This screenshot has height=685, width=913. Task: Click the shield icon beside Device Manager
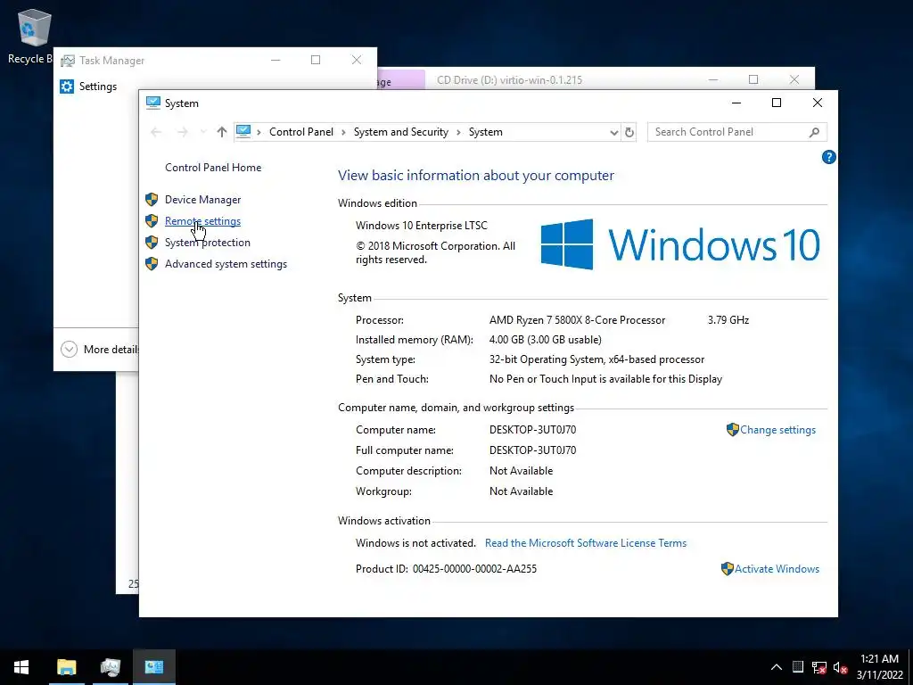[152, 200]
